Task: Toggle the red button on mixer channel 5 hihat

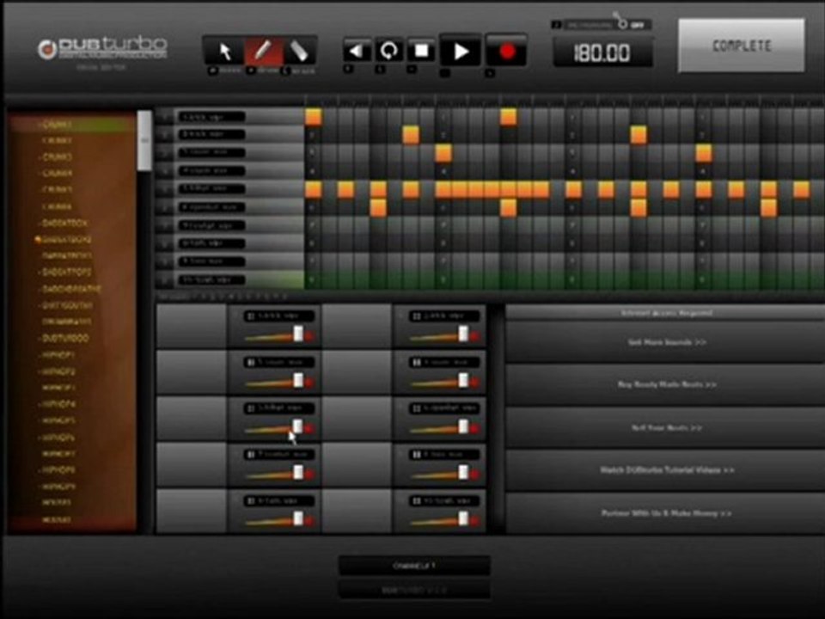Action: [309, 429]
